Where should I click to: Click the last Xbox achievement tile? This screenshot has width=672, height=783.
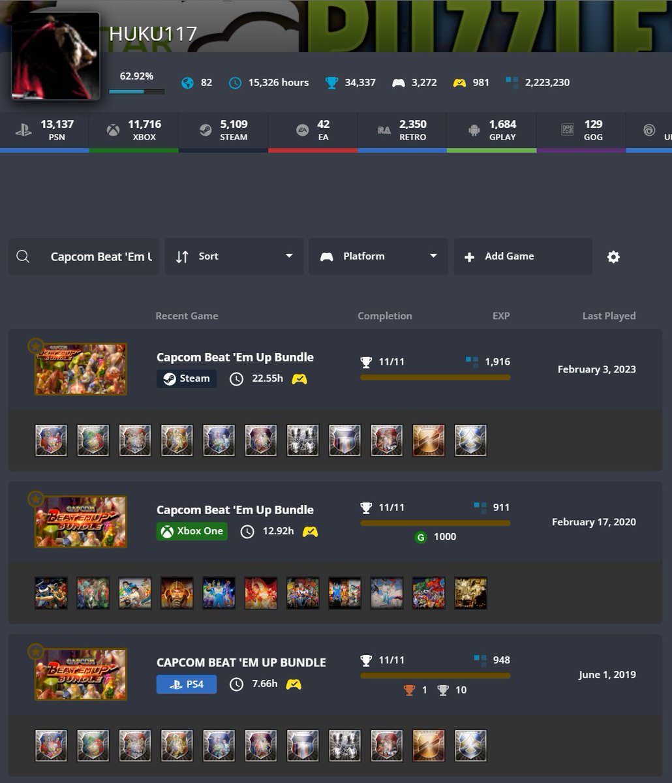[470, 593]
